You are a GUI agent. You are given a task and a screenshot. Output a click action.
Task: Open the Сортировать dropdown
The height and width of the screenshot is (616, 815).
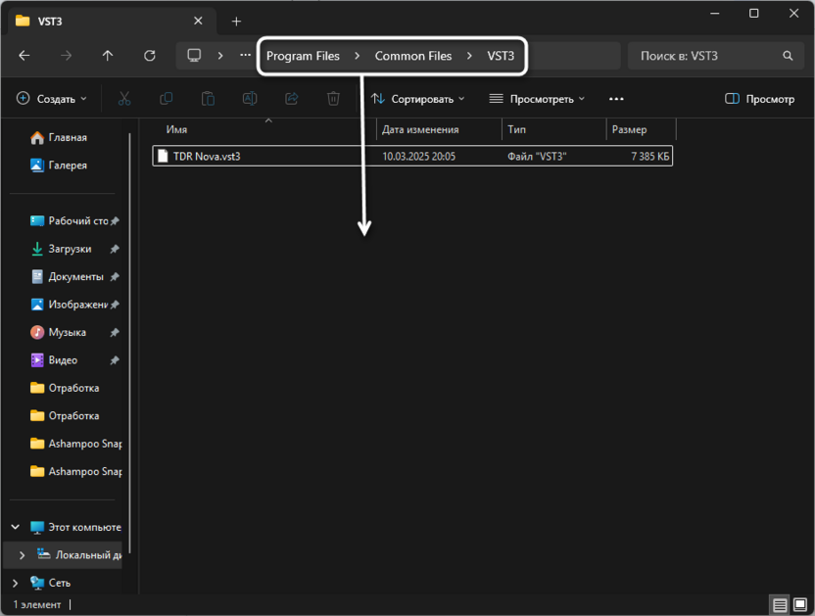click(418, 99)
